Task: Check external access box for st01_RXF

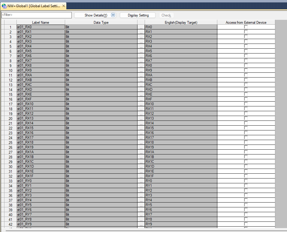Action: (x=246, y=99)
